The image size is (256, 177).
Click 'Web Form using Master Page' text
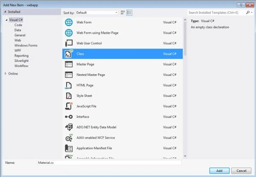pyautogui.click(x=97, y=33)
